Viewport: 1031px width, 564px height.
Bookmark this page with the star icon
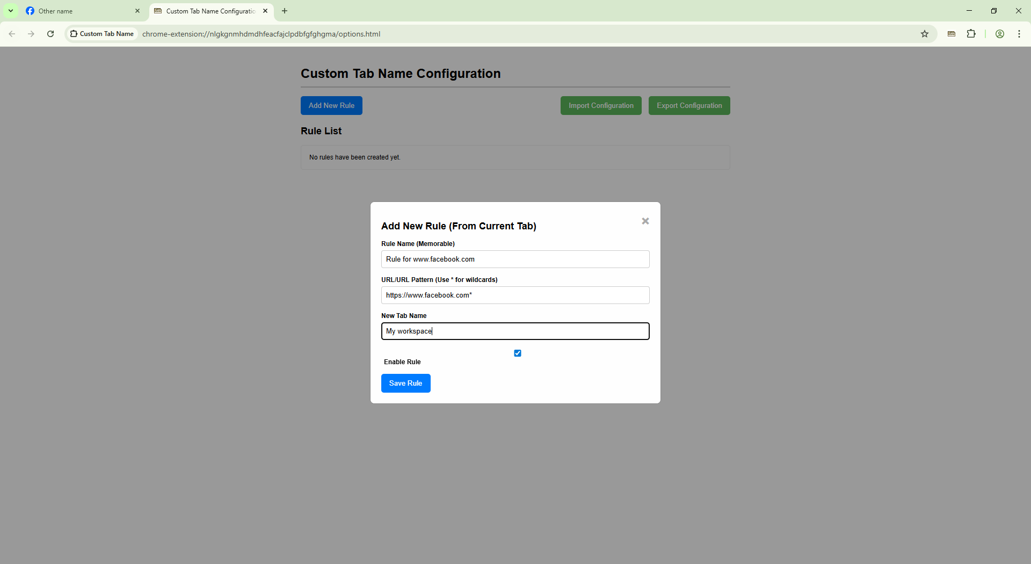pos(925,34)
